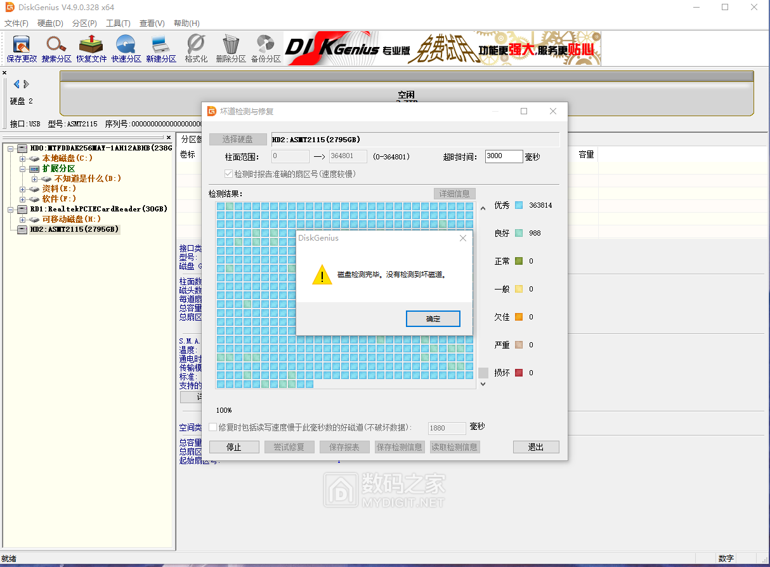770x567 pixels.
Task: Select HD2:ASMT2115(2795GB) in disk tree
Action: [x=74, y=229]
